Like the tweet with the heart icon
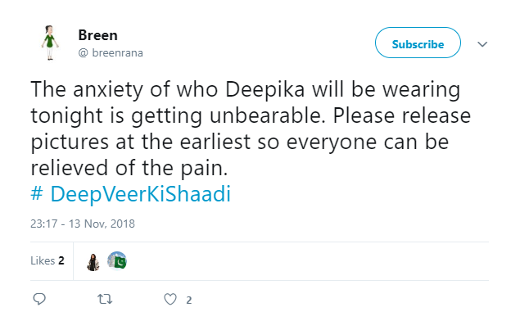This screenshot has width=520, height=330. tap(170, 300)
